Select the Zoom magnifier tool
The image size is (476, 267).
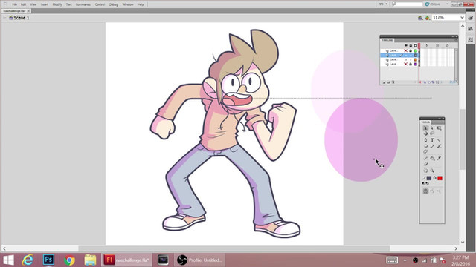click(x=432, y=171)
